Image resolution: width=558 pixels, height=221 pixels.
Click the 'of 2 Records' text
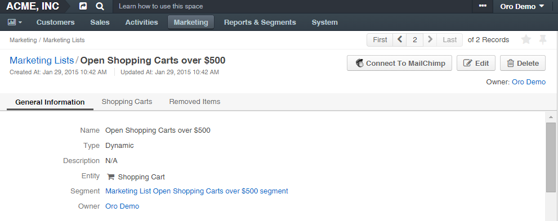pos(488,40)
